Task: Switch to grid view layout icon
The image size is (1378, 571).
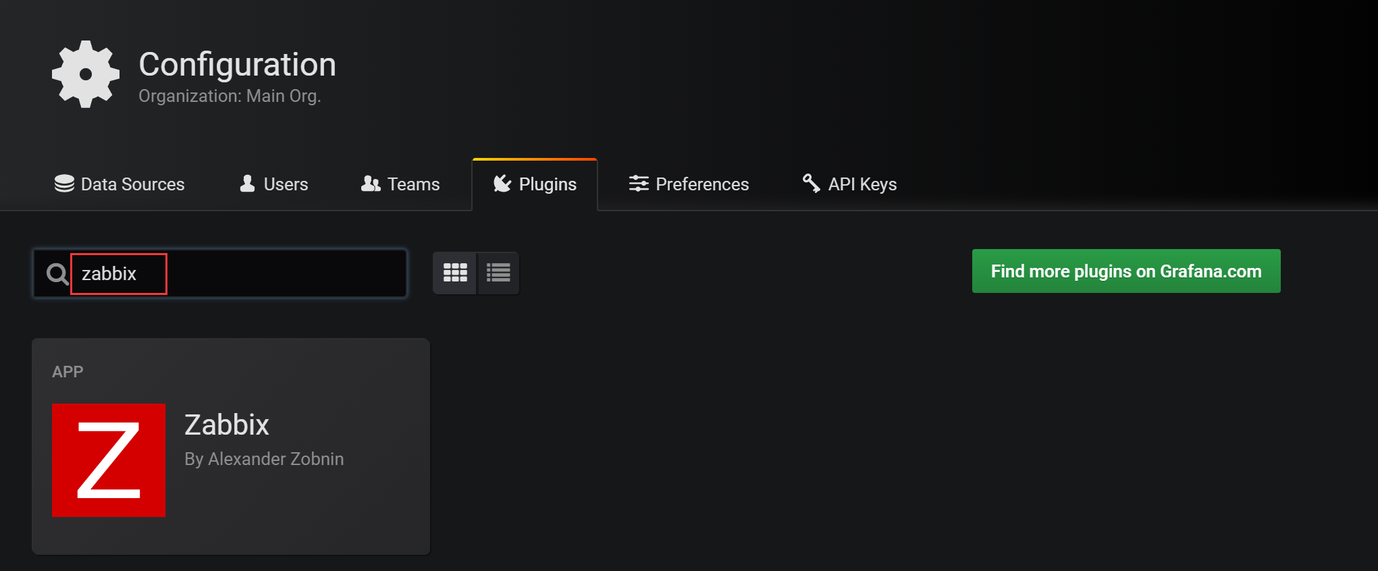Action: point(455,273)
